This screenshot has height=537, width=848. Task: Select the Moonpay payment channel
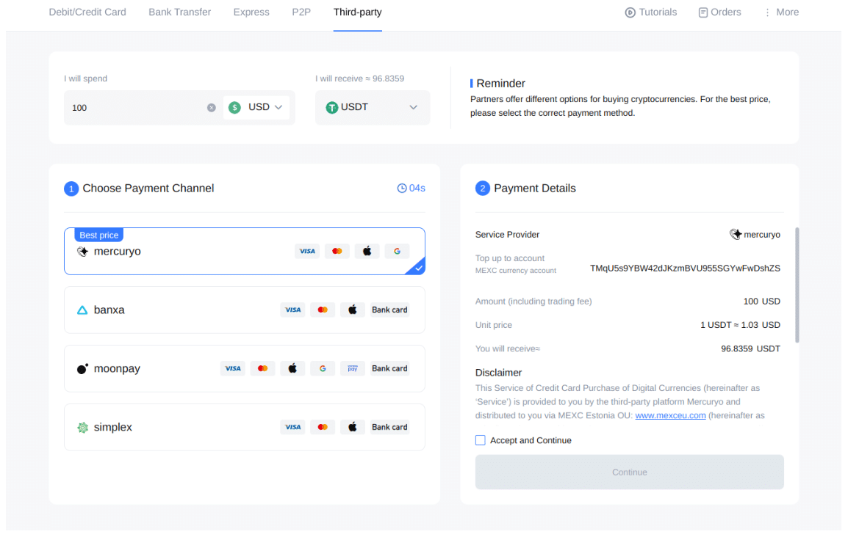pos(245,368)
